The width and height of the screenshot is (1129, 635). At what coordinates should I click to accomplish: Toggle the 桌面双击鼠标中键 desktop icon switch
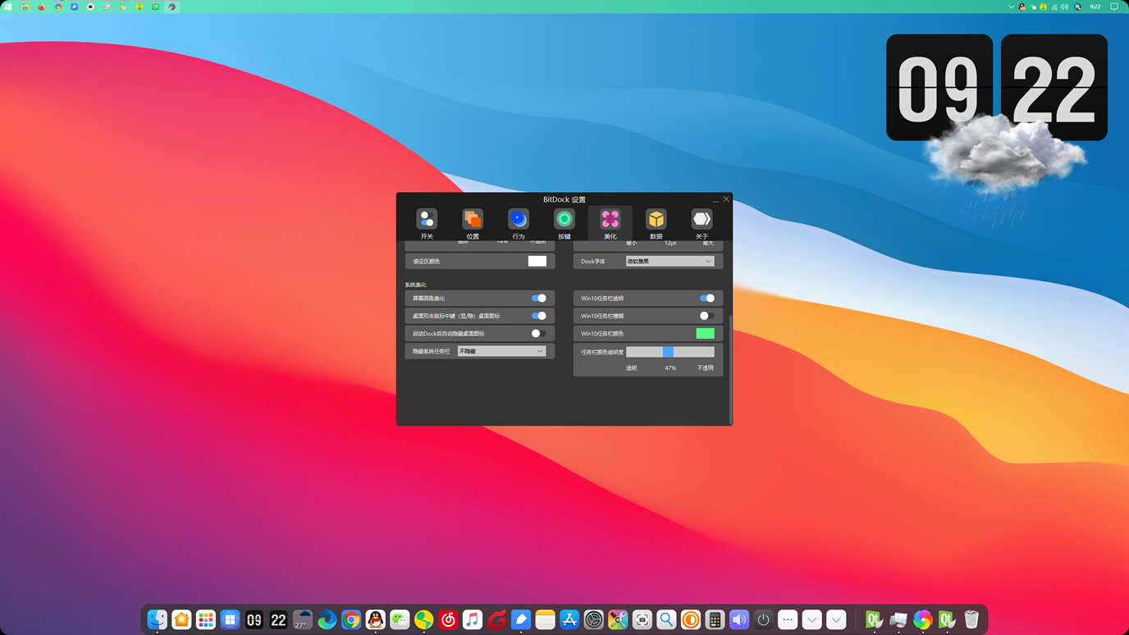[x=538, y=316]
